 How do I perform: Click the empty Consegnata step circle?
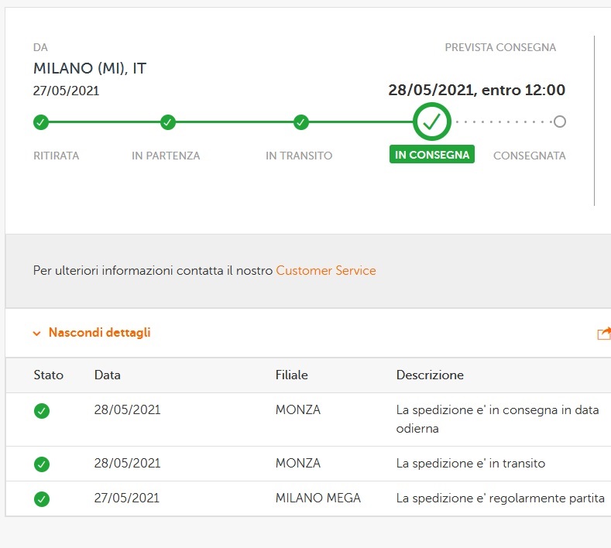coord(560,122)
